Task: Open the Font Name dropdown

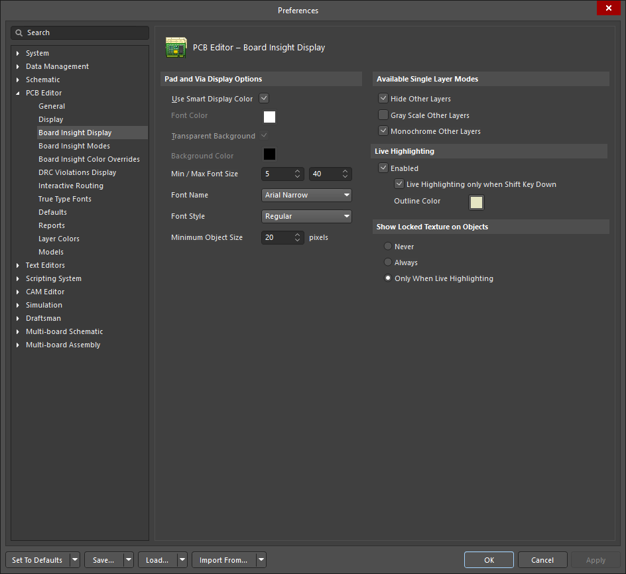Action: click(306, 195)
